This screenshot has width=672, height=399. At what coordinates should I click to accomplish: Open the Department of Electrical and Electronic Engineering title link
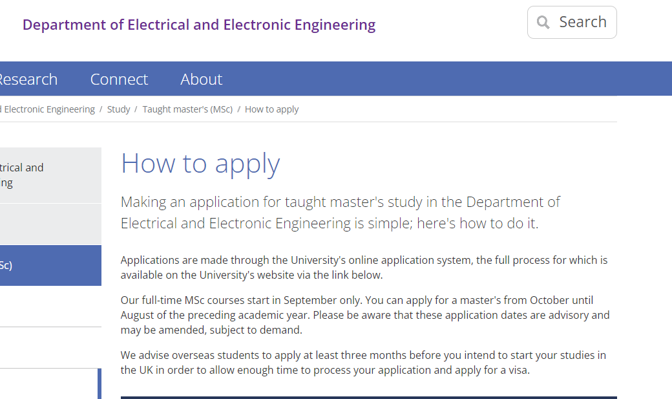click(199, 25)
